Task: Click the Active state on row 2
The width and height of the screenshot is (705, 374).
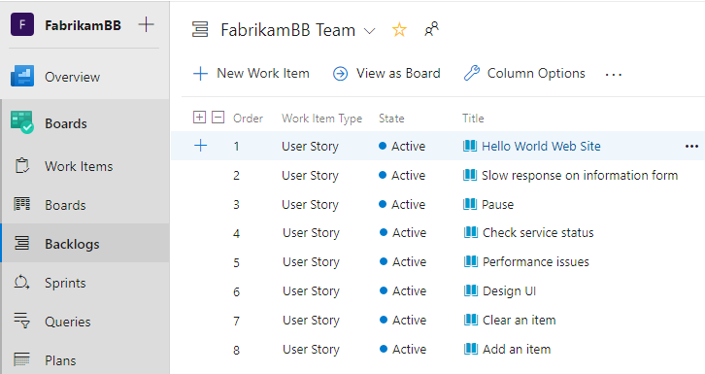Action: tap(402, 175)
